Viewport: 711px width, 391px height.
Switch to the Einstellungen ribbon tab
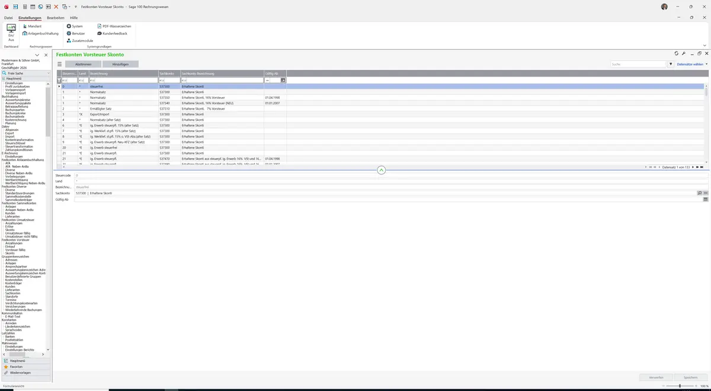(30, 18)
